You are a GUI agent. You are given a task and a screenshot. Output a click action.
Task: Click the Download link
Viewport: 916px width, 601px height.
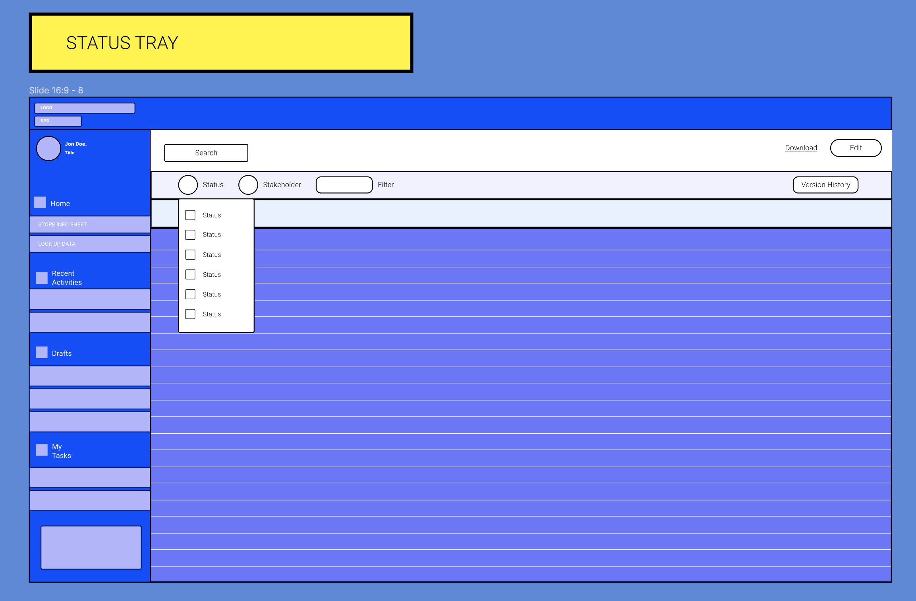pos(801,147)
